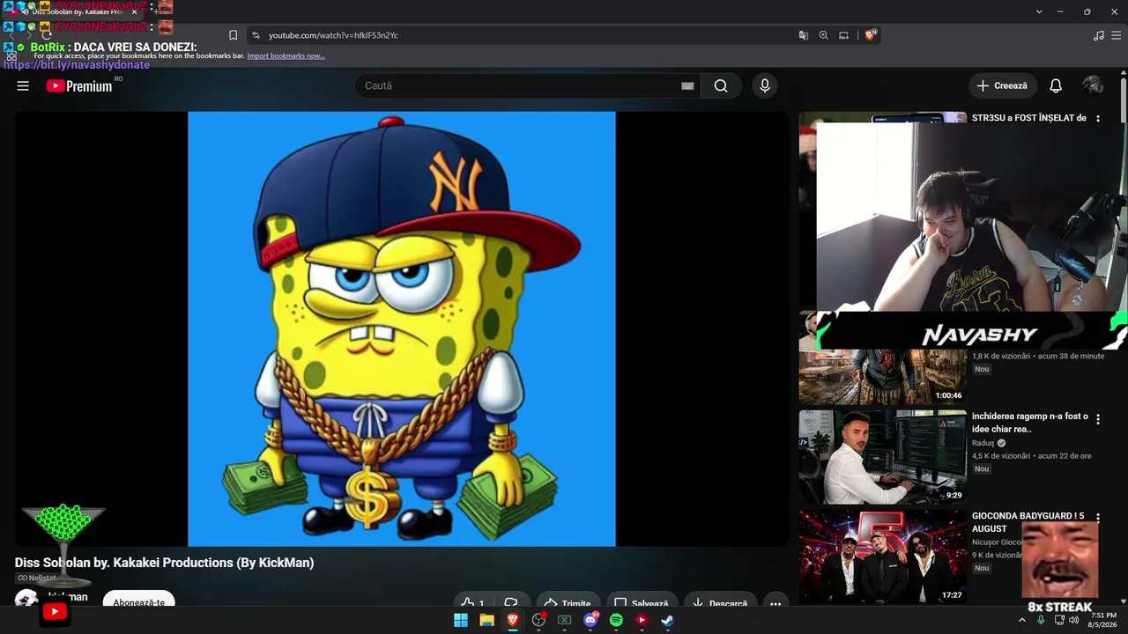Go to the YouTube Premium home logo
This screenshot has width=1128, height=634.
click(79, 85)
